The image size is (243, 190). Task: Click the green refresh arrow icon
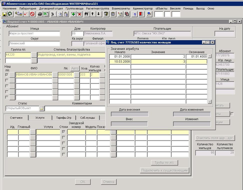pyautogui.click(x=10, y=14)
